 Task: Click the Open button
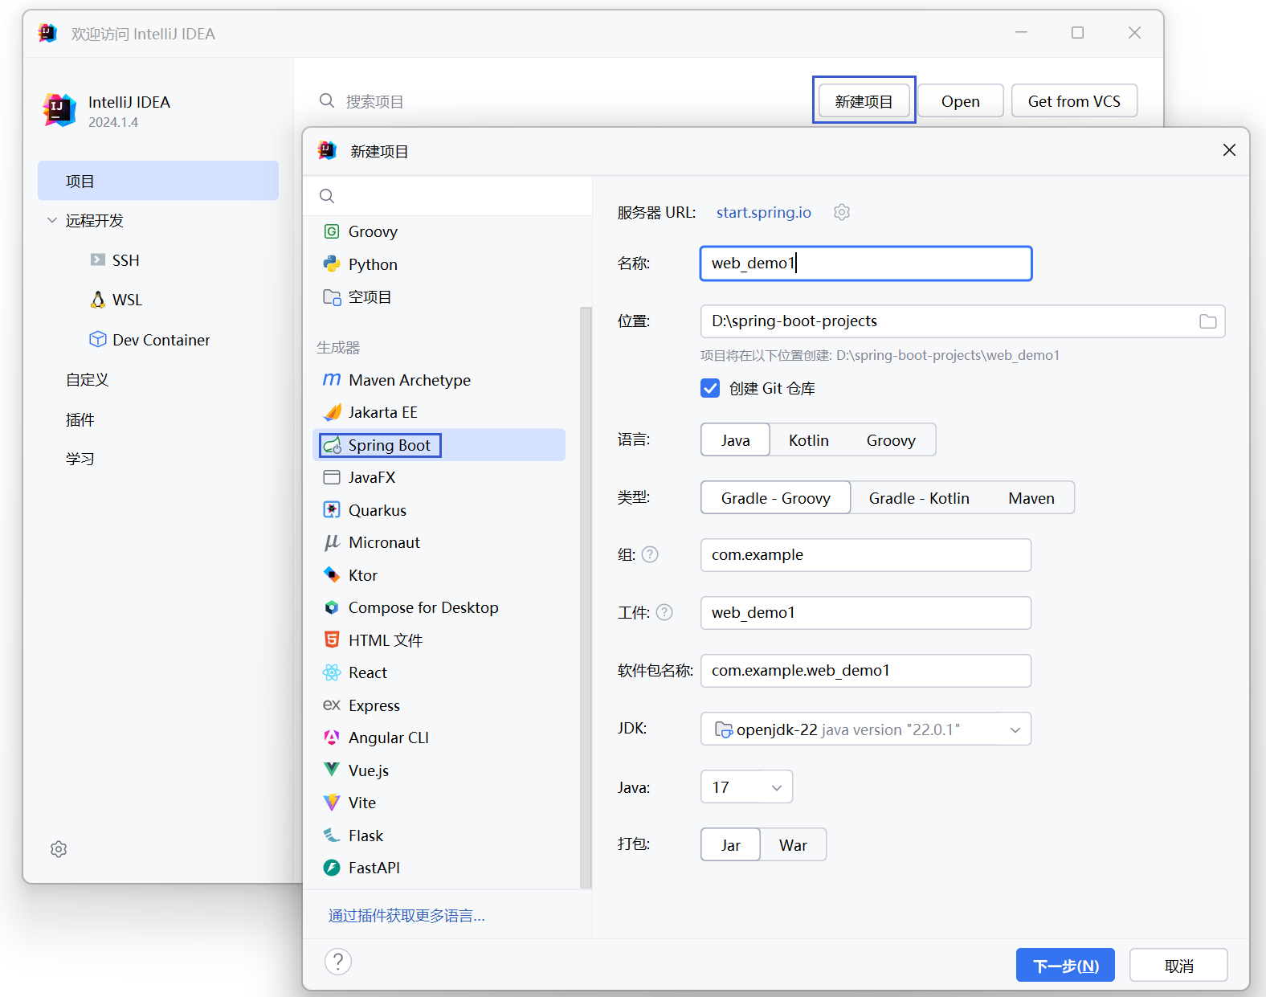[961, 100]
